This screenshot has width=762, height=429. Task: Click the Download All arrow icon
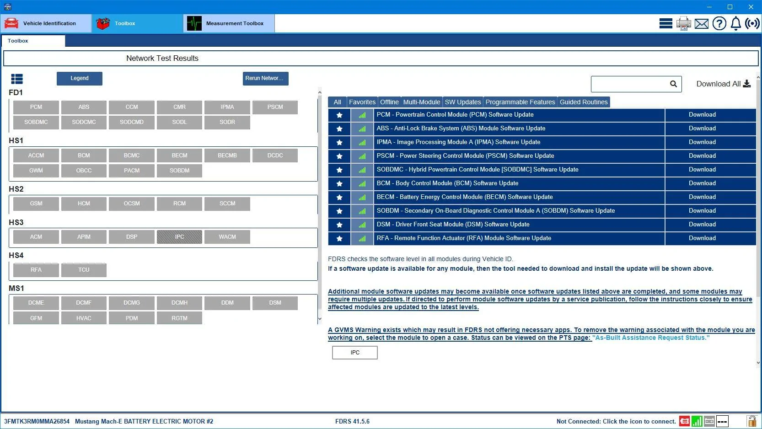747,84
